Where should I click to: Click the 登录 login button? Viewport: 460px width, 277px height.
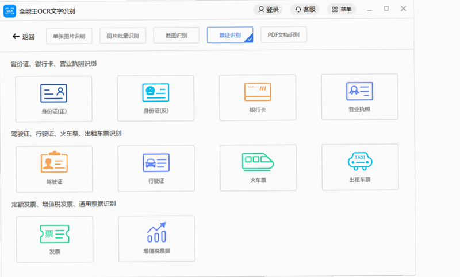(268, 9)
